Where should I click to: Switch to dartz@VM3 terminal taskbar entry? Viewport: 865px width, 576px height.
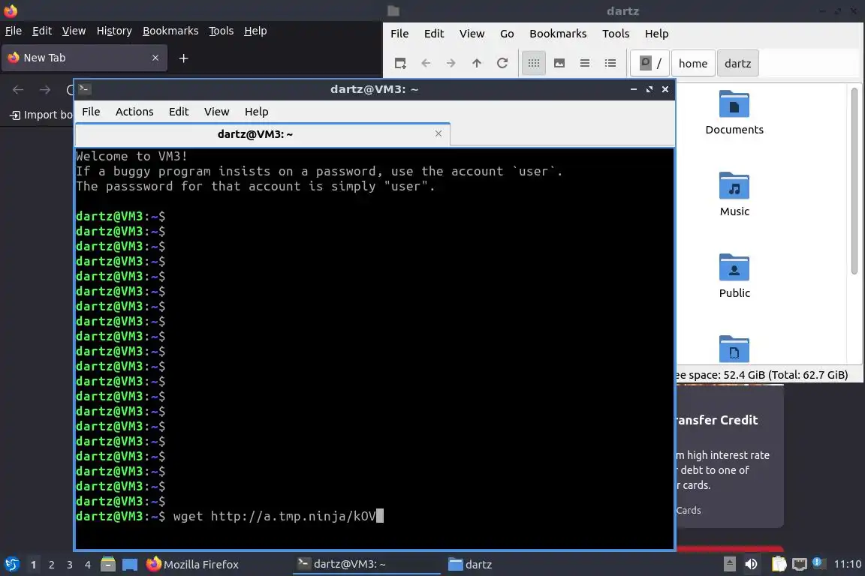[366, 565]
